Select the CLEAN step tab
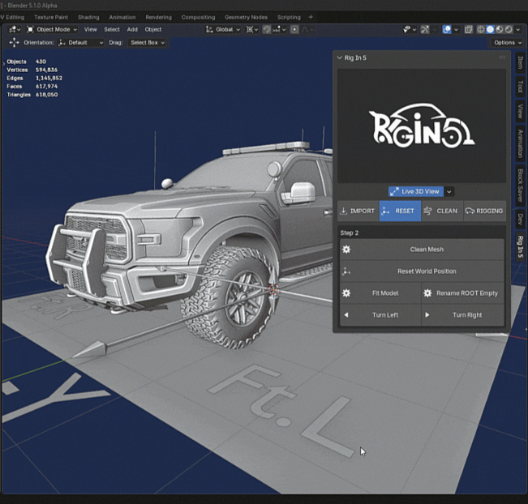Image resolution: width=528 pixels, height=504 pixels. tap(442, 211)
